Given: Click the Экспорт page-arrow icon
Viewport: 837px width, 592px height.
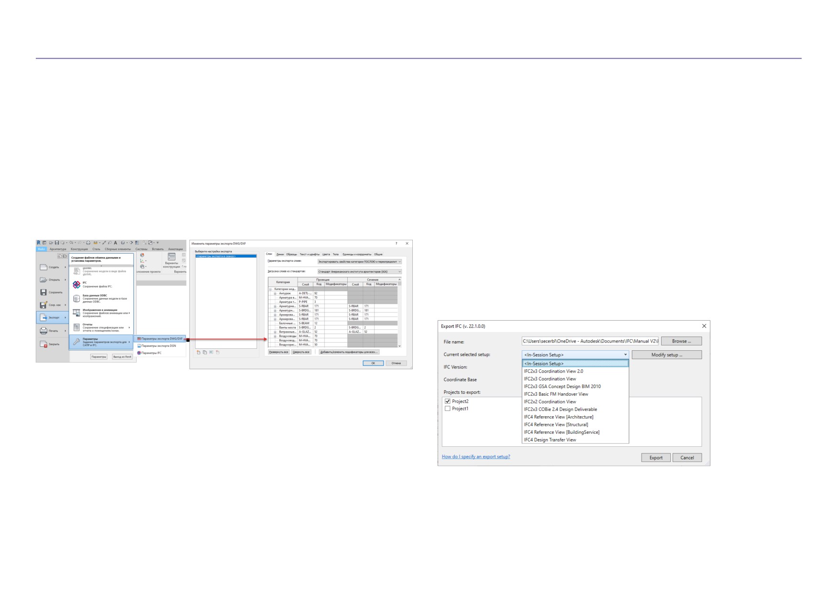Looking at the screenshot, I should (x=43, y=318).
